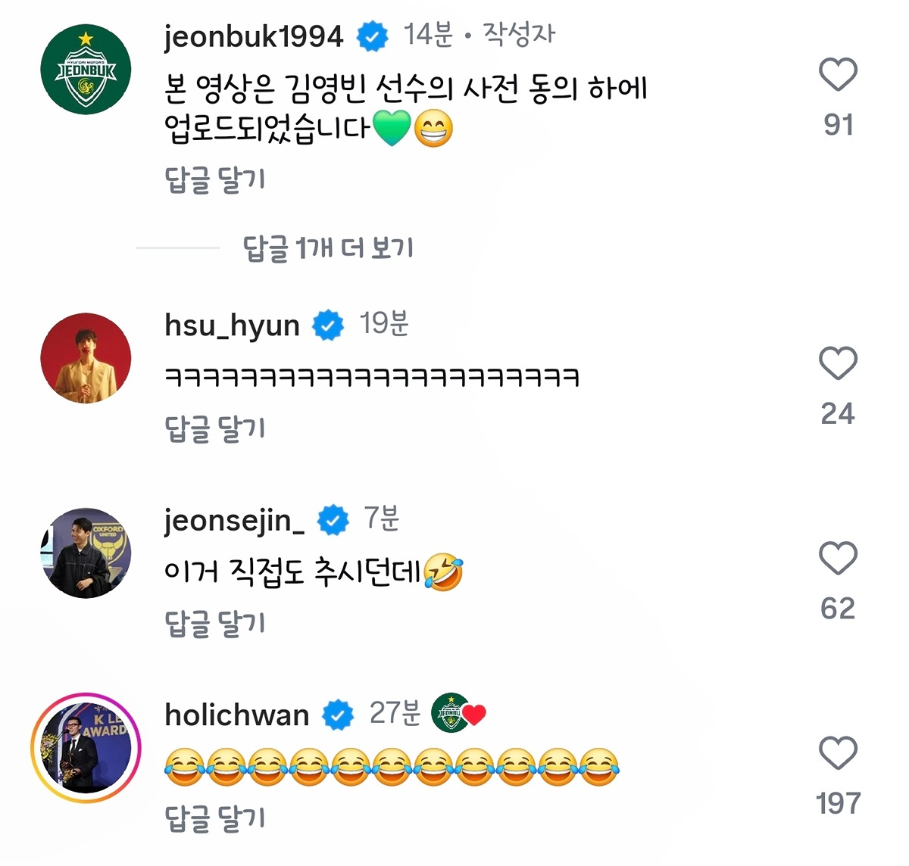909x866 pixels.
Task: Open holichwan's story ring avatar
Action: pos(86,747)
